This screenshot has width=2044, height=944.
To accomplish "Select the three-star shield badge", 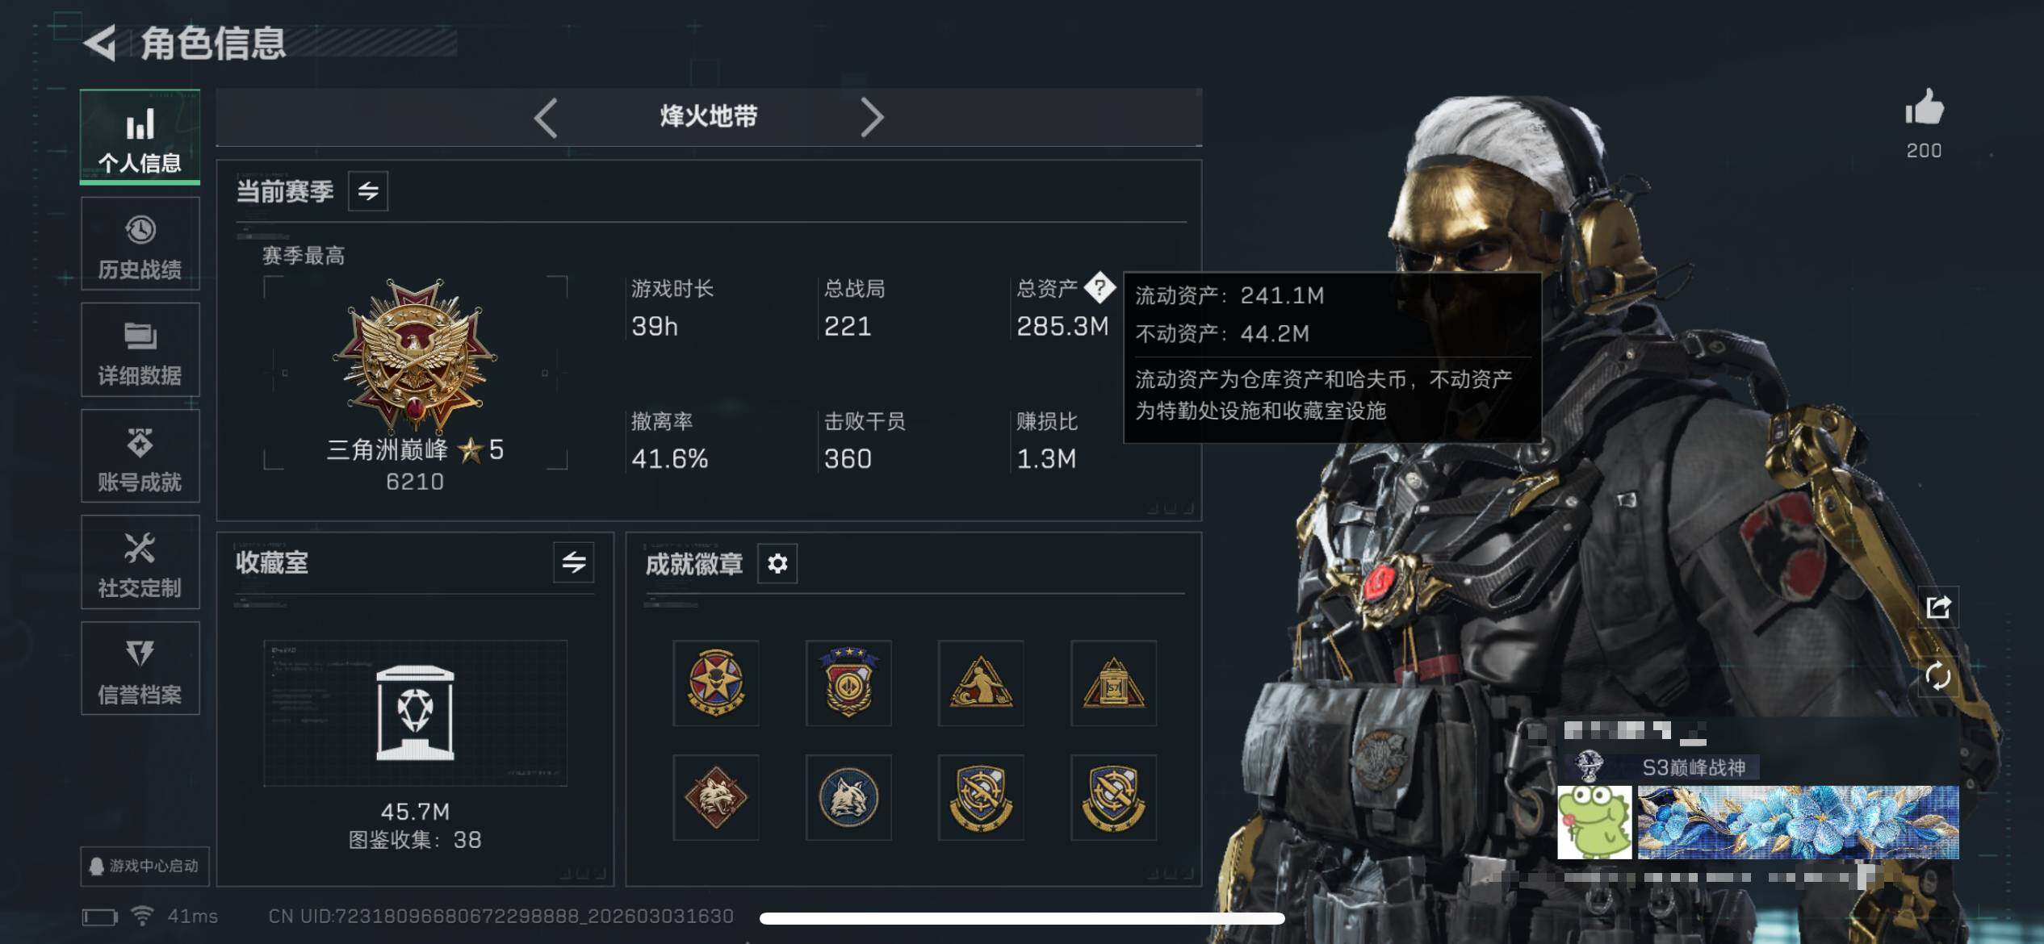I will pyautogui.click(x=848, y=683).
